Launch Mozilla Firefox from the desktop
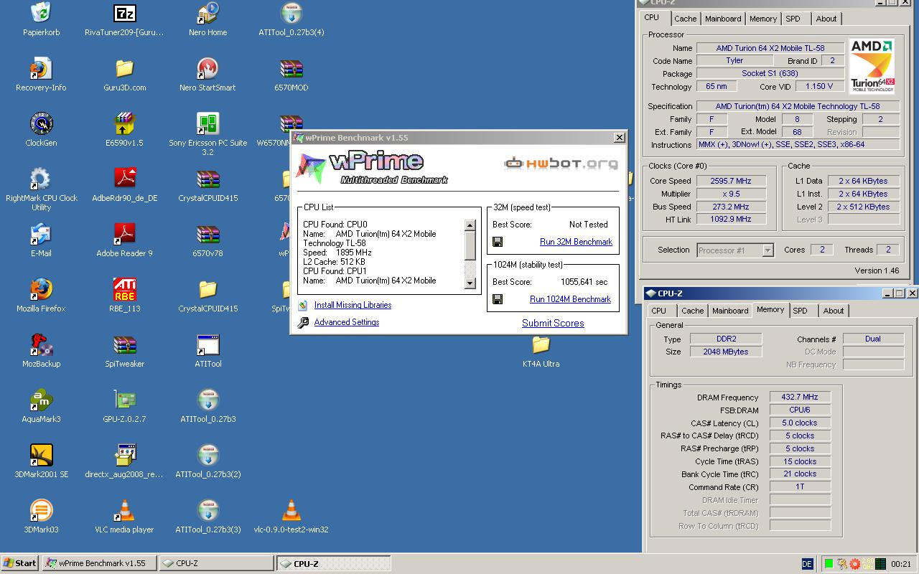Image resolution: width=919 pixels, height=574 pixels. 41,289
